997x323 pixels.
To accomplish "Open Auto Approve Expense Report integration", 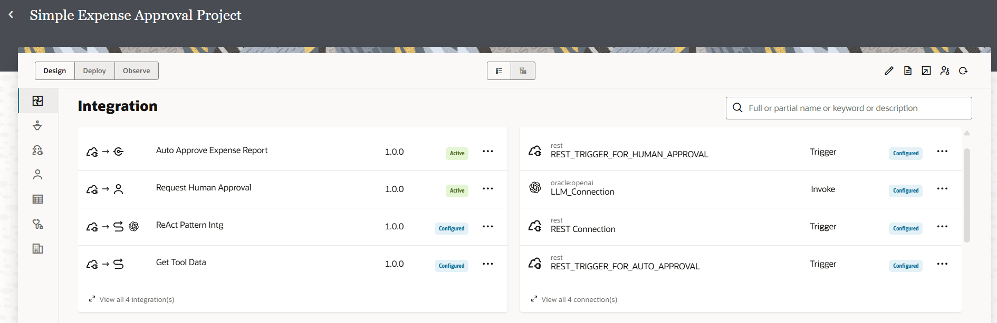I will pos(212,150).
